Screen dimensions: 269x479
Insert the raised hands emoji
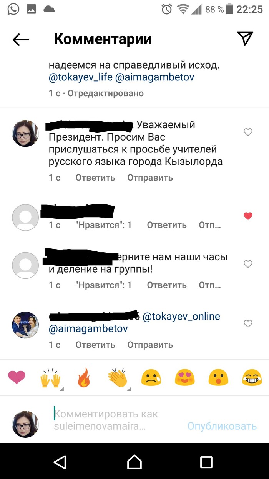click(50, 378)
